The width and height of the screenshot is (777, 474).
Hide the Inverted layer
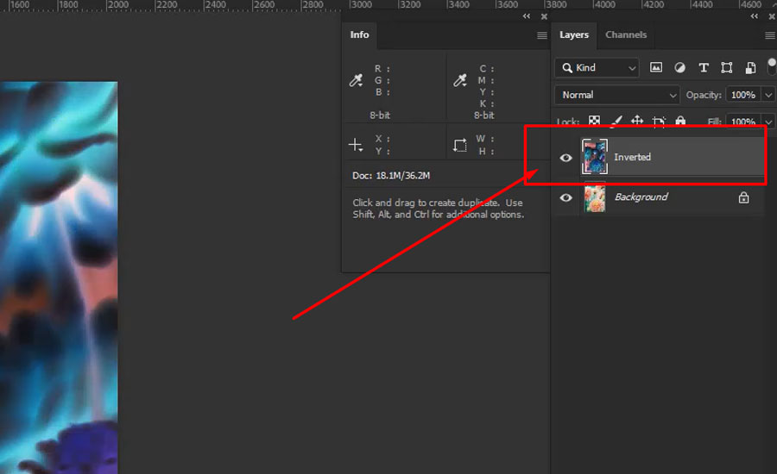tap(565, 158)
